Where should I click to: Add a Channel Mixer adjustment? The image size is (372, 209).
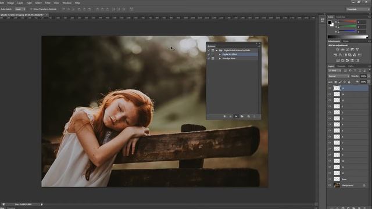pos(355,55)
